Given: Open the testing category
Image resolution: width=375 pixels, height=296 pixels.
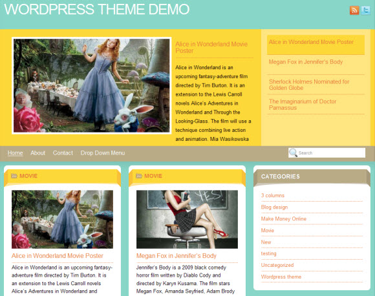Looking at the screenshot, I should click(x=268, y=253).
